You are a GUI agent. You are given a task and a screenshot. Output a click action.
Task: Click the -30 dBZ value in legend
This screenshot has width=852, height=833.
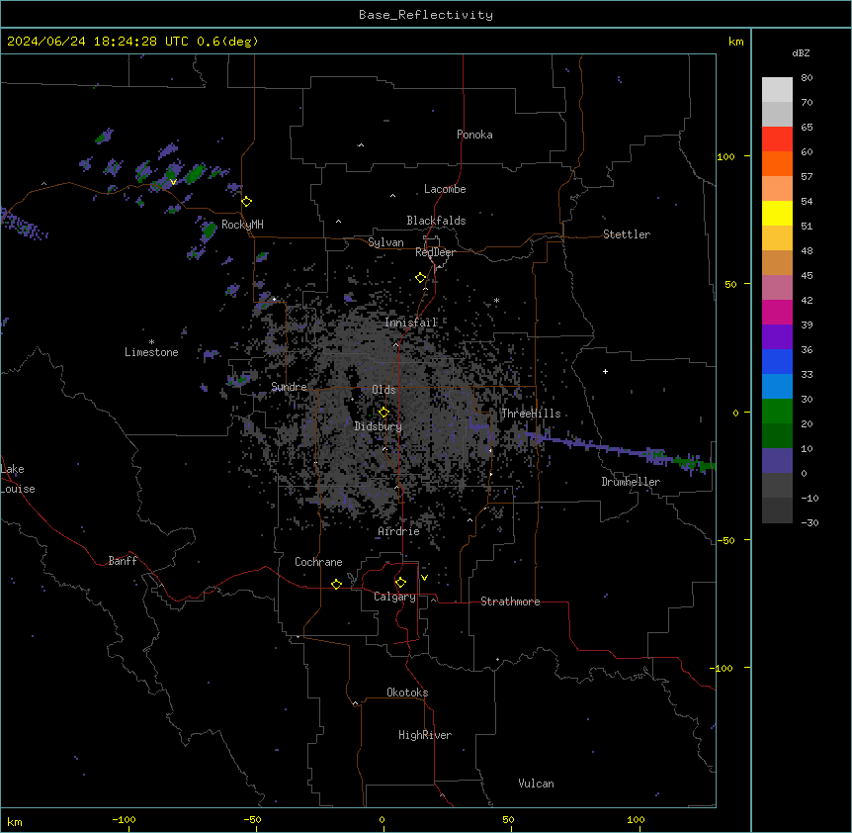[x=809, y=522]
